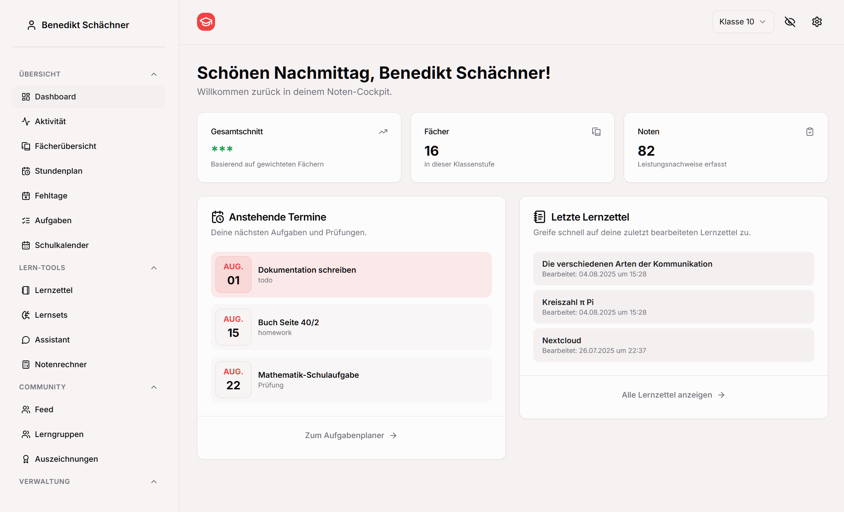
Task: Collapse the ÜBERSICHT section
Action: point(154,74)
